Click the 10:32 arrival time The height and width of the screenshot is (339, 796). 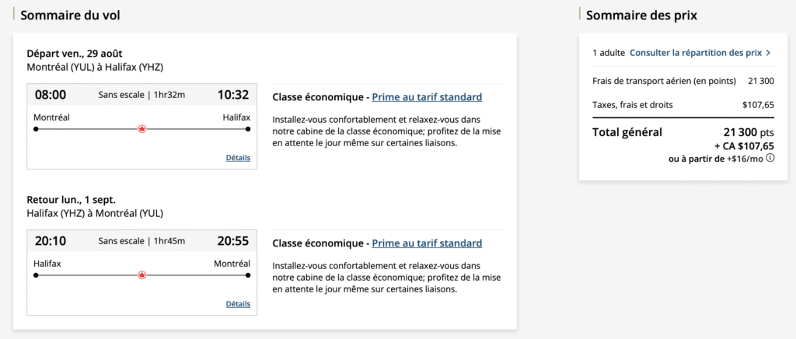tap(232, 95)
